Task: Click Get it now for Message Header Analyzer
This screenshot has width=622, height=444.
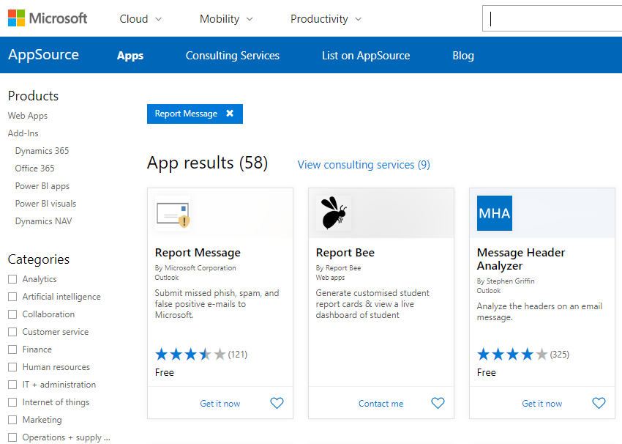Action: click(542, 404)
